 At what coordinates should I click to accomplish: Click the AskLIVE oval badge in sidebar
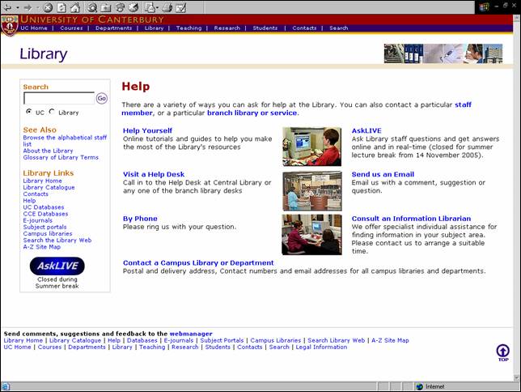click(x=57, y=266)
